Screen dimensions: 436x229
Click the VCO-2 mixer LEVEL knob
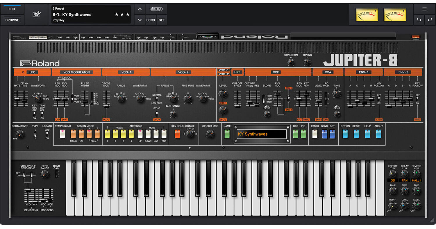coord(223,110)
